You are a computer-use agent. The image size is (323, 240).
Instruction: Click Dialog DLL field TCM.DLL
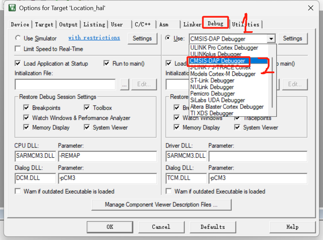(186, 178)
